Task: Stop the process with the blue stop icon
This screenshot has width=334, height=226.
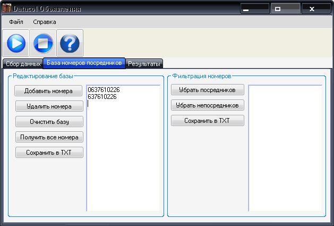Action: [x=43, y=43]
